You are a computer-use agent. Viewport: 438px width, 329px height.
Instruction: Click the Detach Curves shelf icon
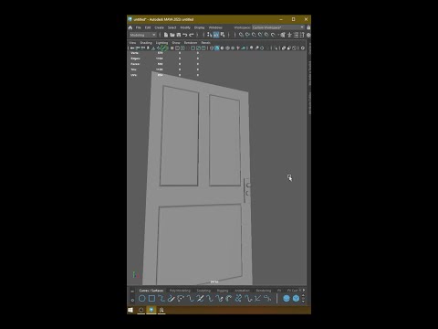pyautogui.click(x=200, y=299)
